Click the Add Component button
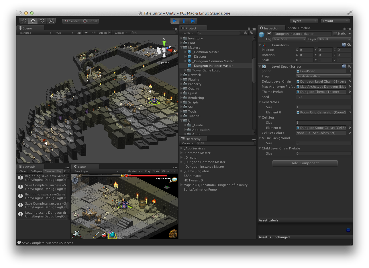This screenshot has width=369, height=268. pyautogui.click(x=305, y=163)
